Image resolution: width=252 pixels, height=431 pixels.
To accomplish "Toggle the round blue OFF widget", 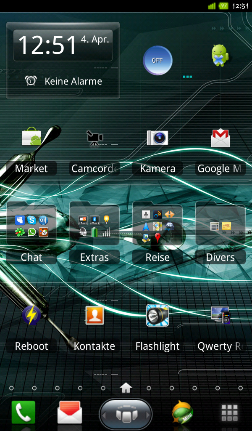I will click(157, 60).
